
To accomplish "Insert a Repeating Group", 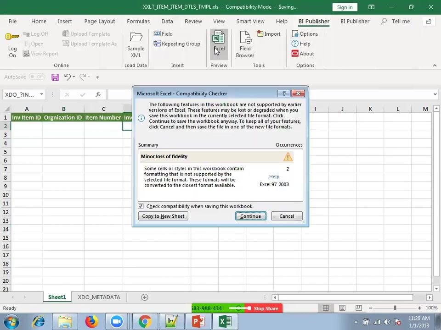I will pos(177,44).
